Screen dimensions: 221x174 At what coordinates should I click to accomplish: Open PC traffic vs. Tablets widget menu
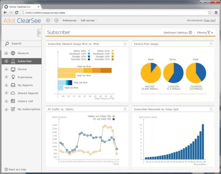tap(125, 109)
